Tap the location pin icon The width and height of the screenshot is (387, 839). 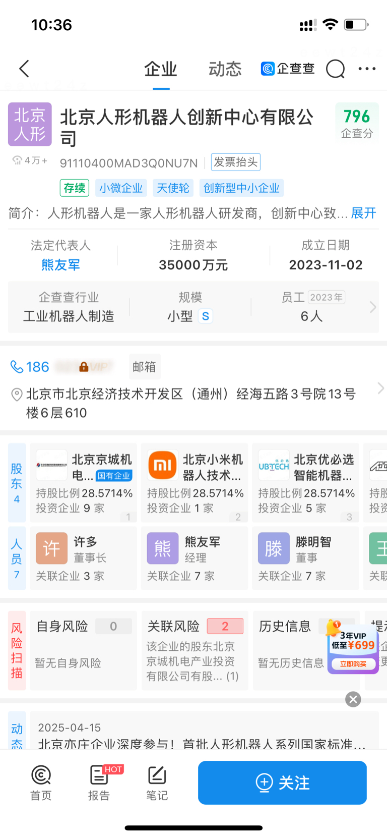pos(17,395)
